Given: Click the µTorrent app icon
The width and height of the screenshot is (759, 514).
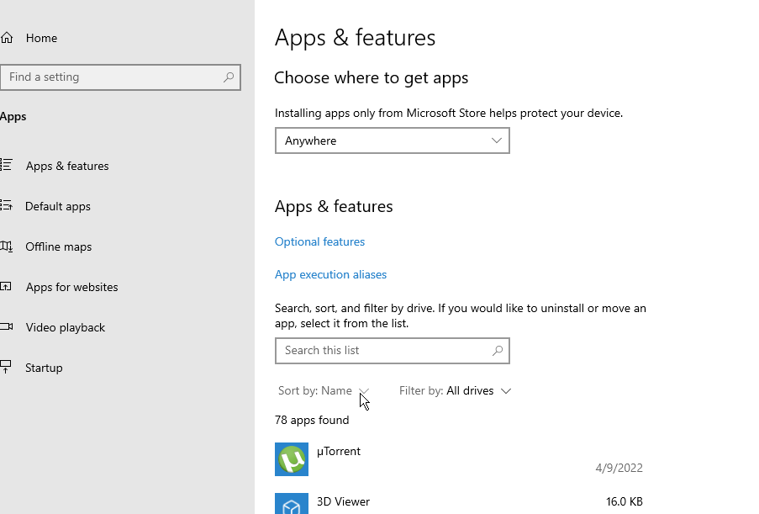Looking at the screenshot, I should point(292,460).
